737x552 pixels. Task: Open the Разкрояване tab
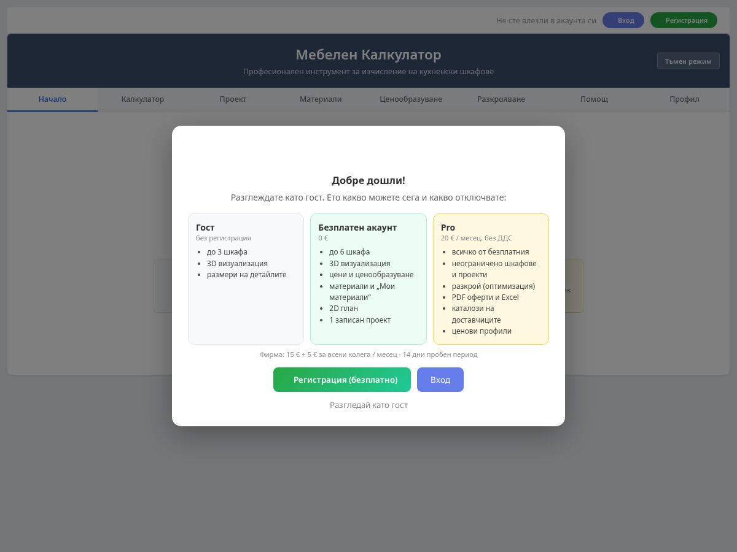point(501,99)
